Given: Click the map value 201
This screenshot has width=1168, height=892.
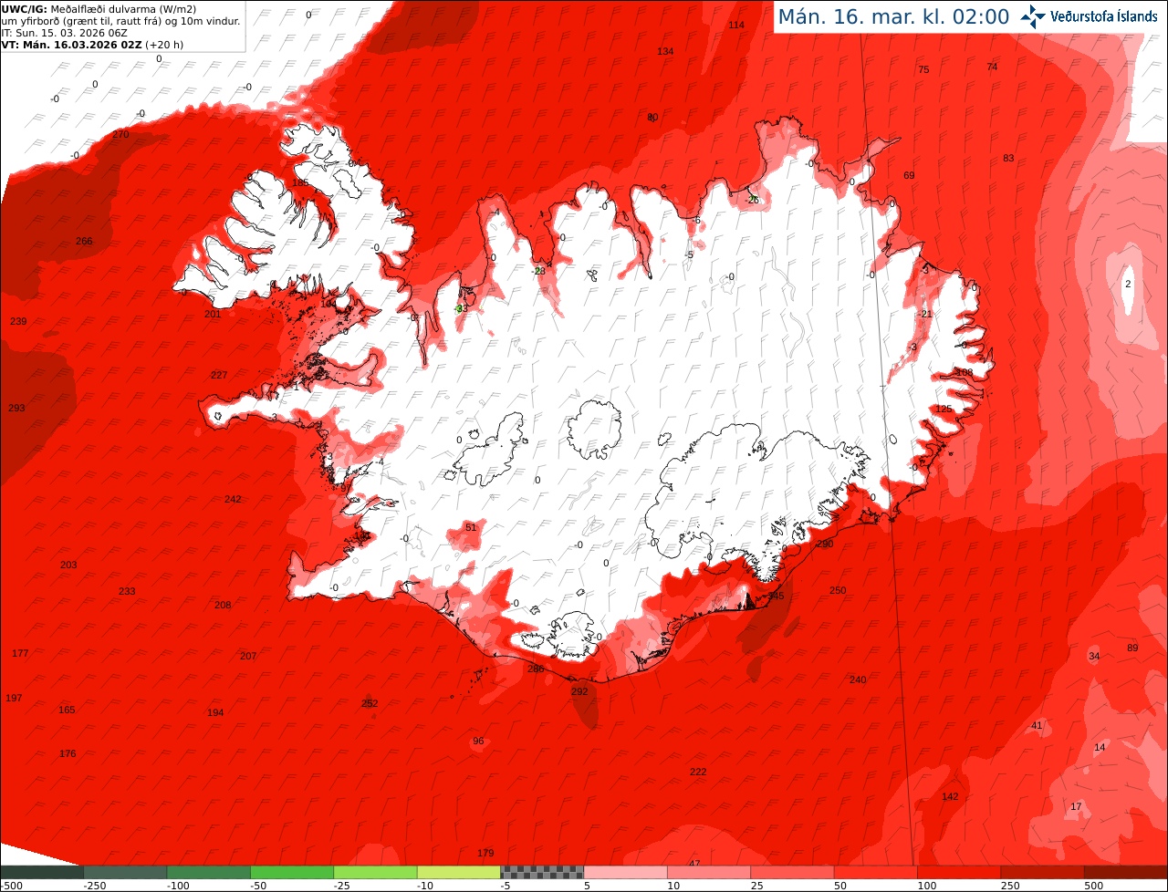Looking at the screenshot, I should [213, 314].
